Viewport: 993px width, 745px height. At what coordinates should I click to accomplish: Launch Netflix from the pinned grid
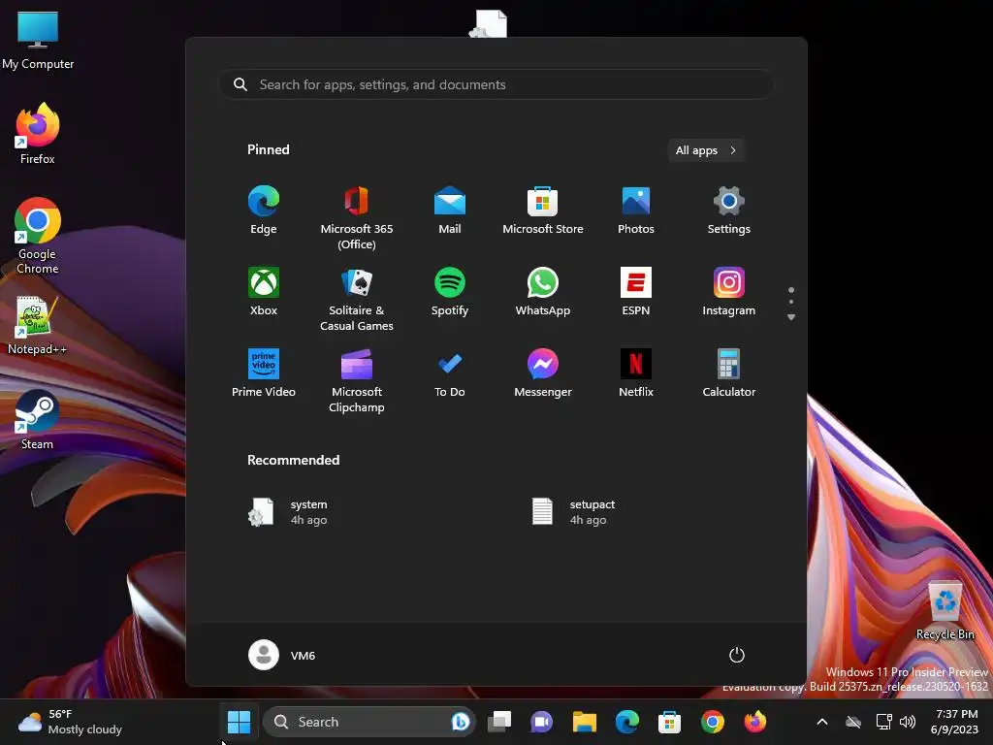(x=636, y=373)
